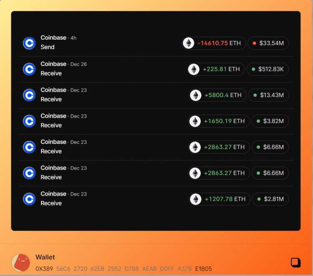The height and width of the screenshot is (276, 313).
Task: Select the +5800.4 ETH amount
Action: coord(223,95)
